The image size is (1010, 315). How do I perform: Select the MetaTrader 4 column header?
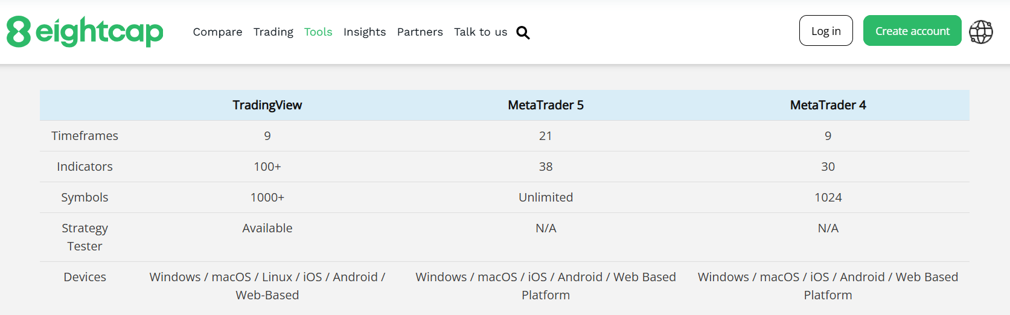click(828, 105)
